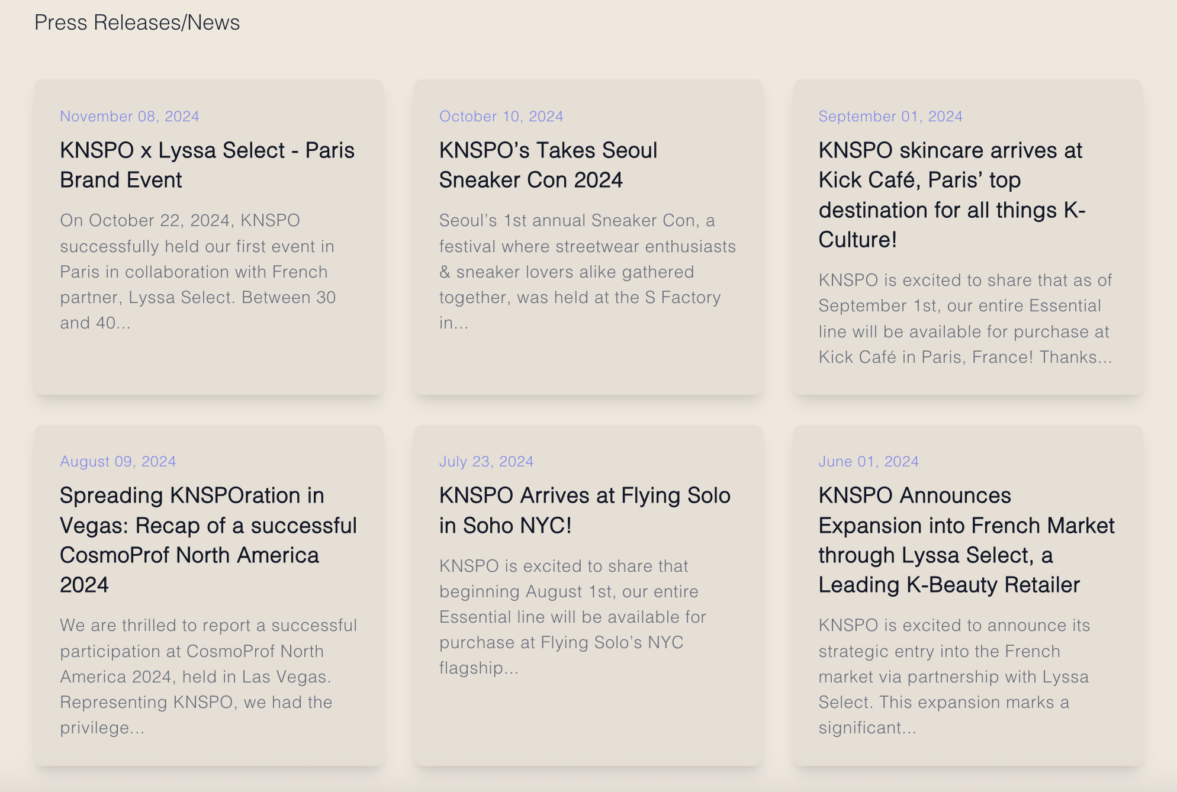Click the Press Releases/News heading
This screenshot has width=1177, height=792.
coord(137,22)
